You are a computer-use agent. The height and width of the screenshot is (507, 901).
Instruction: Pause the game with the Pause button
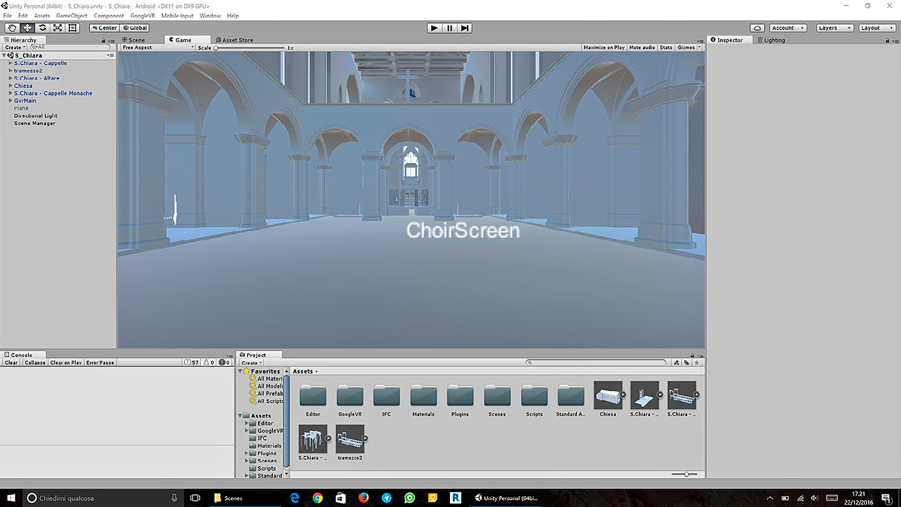[x=449, y=28]
